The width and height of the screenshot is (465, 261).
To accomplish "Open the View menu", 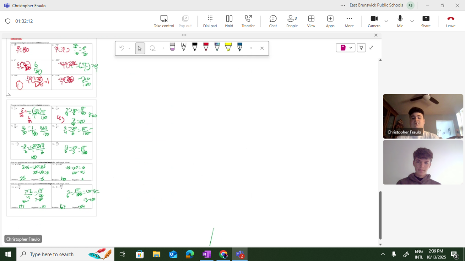I will pyautogui.click(x=311, y=21).
